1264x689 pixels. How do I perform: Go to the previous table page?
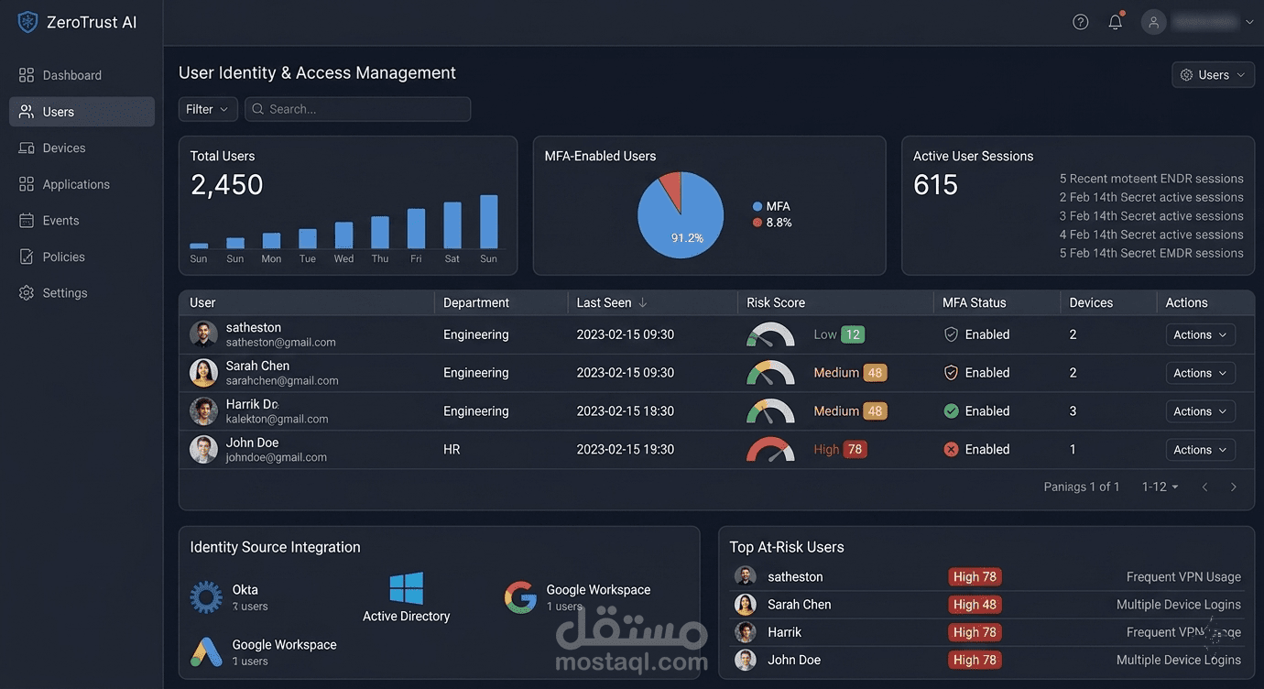(x=1205, y=487)
